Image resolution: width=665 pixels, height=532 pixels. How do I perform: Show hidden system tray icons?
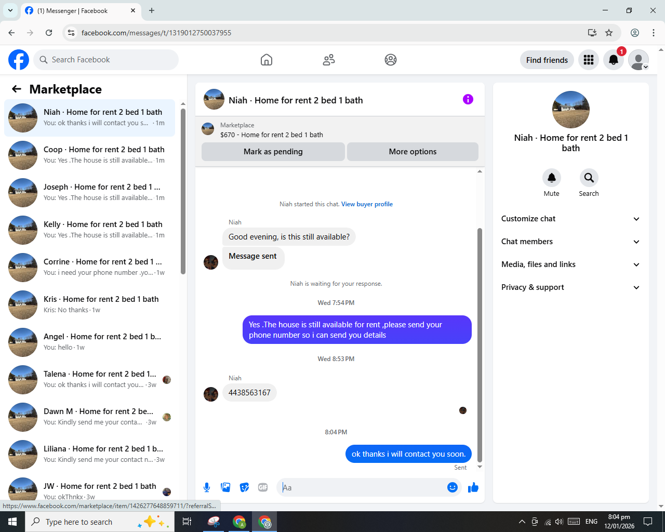522,522
